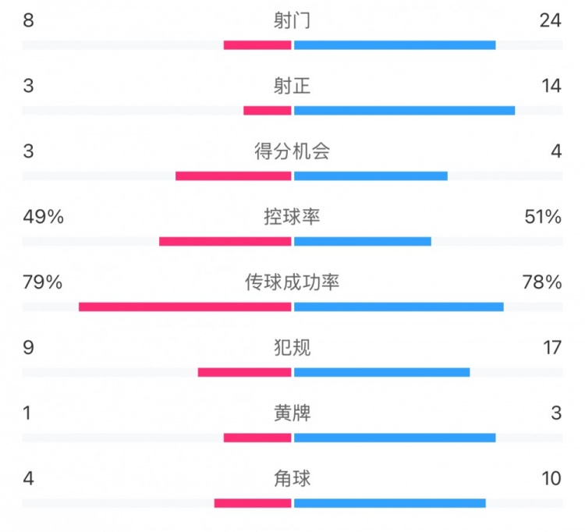Image resolution: width=585 pixels, height=532 pixels.
Task: Select the blue bar under 射正
Action: click(404, 111)
